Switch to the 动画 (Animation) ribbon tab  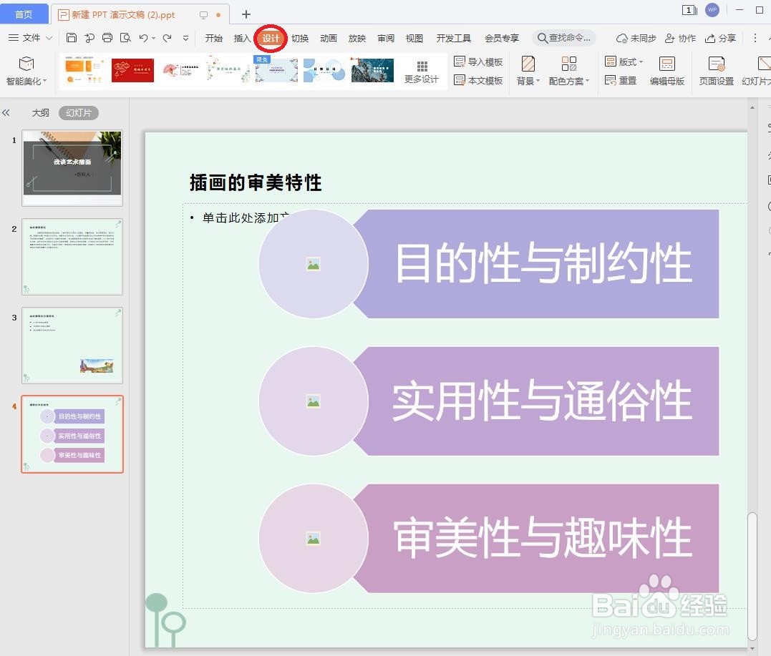[328, 39]
